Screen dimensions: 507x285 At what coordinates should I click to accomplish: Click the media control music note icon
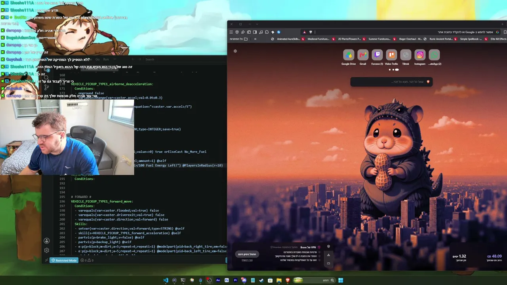click(x=261, y=32)
